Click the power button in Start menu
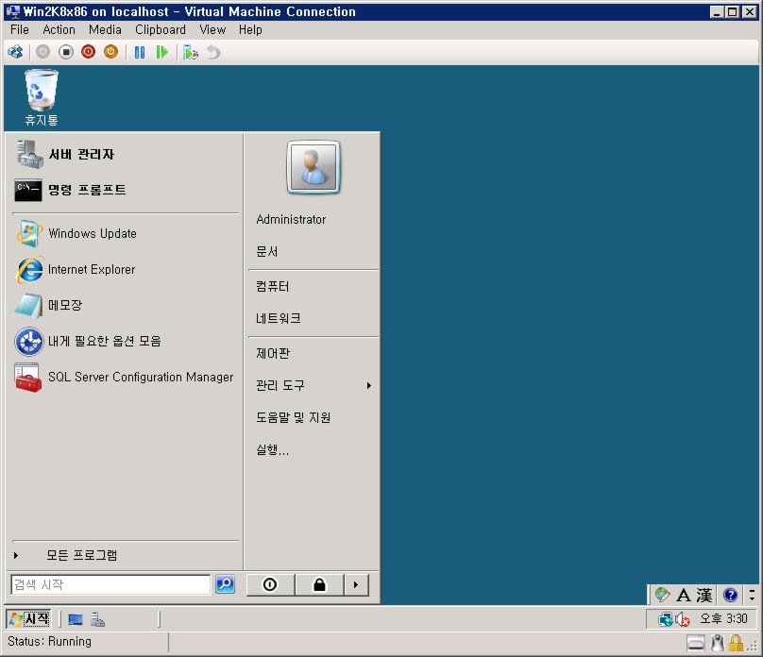 [270, 584]
